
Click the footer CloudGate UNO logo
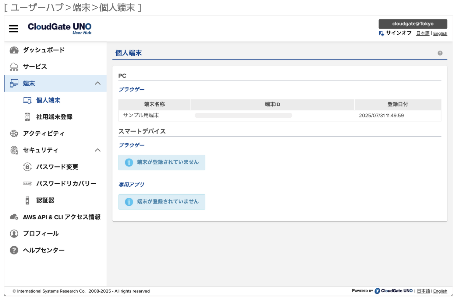coord(394,291)
